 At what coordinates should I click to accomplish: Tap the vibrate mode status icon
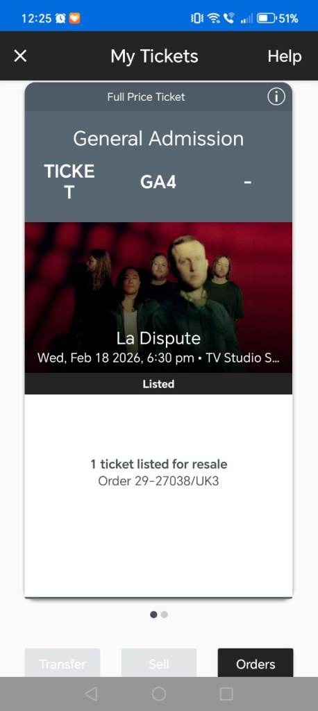tap(197, 19)
